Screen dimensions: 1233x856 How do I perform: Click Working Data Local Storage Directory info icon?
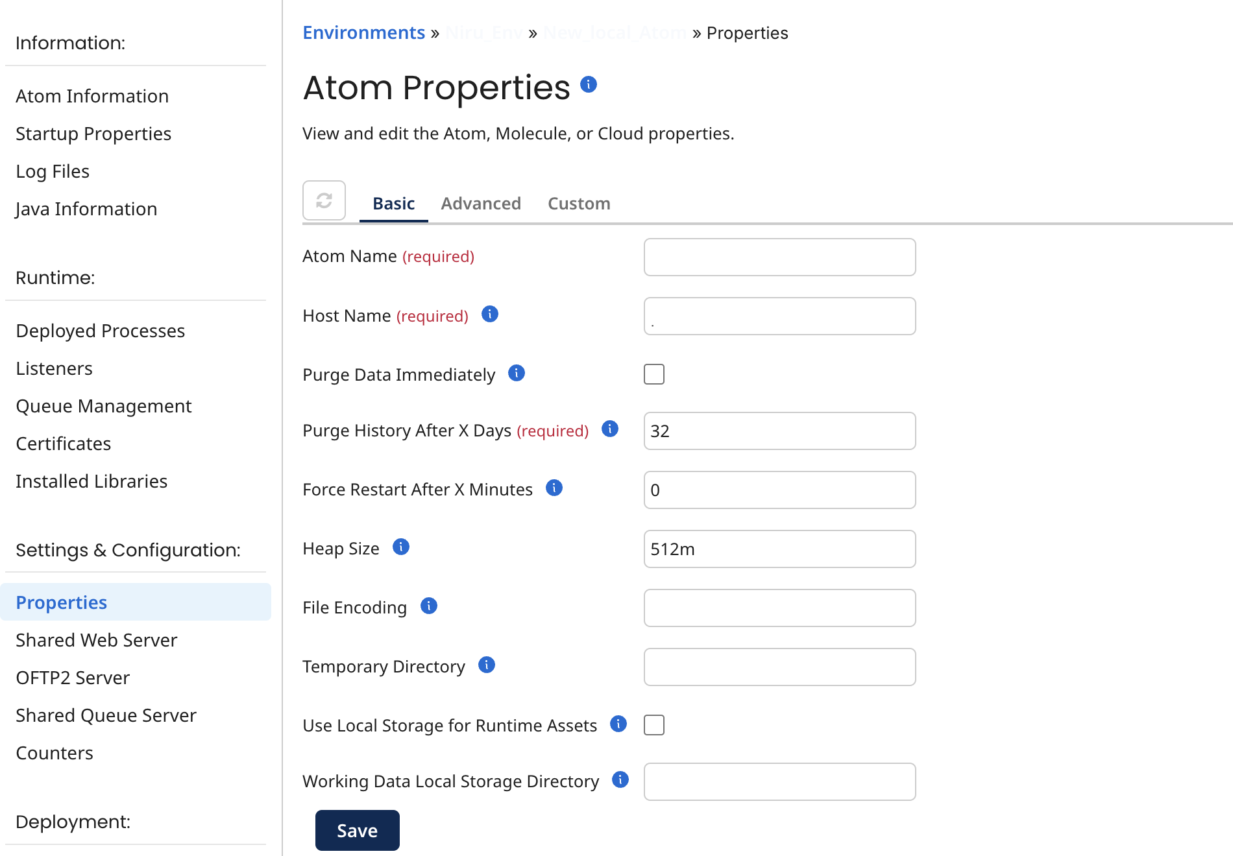point(620,779)
